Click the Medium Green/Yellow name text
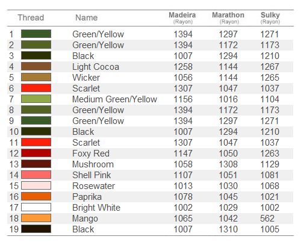This screenshot has height=242, width=301. pos(114,99)
